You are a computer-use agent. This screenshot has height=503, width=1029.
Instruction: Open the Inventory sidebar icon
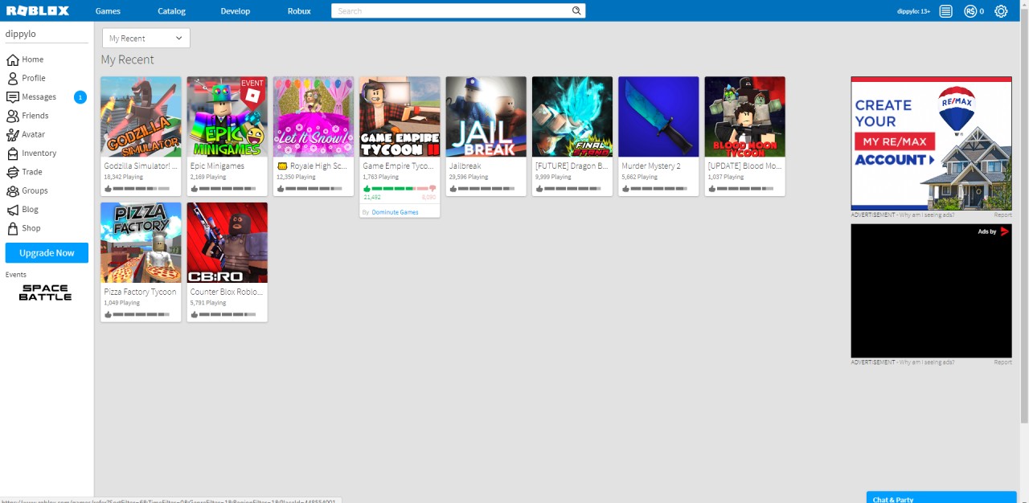[x=12, y=153]
